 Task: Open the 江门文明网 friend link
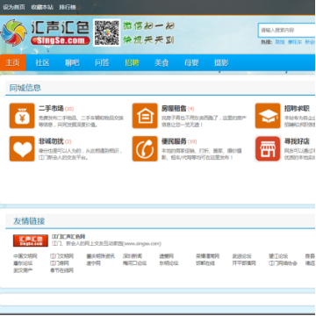pyautogui.click(x=61, y=256)
